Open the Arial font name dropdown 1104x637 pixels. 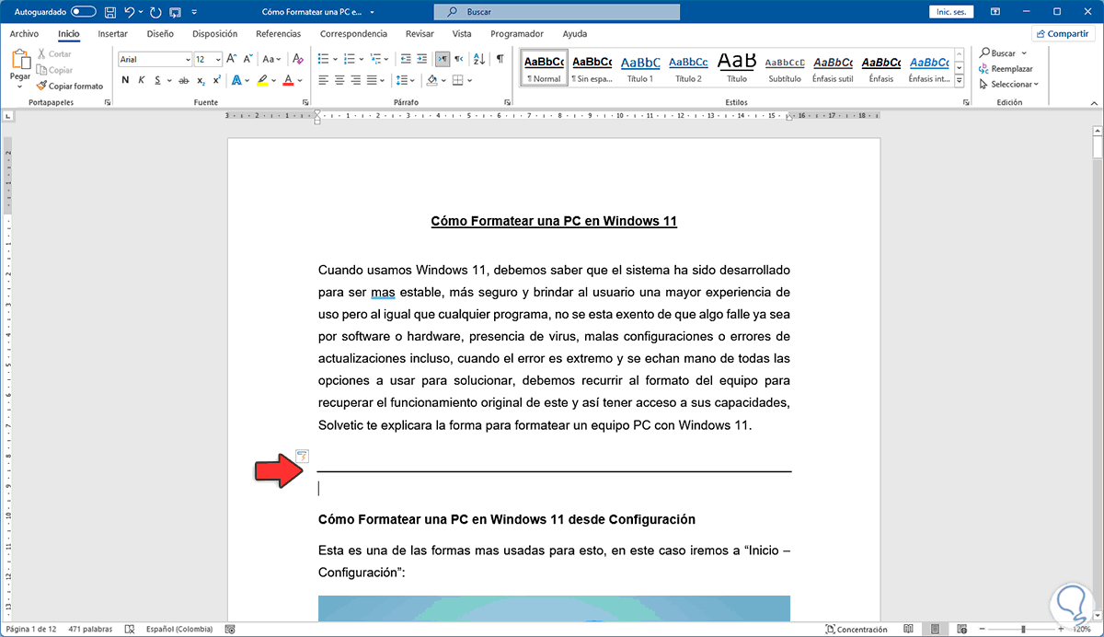187,59
